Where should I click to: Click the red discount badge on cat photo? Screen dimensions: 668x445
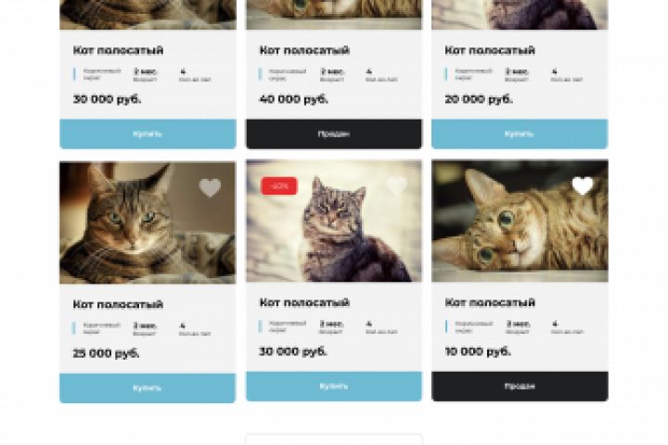[x=279, y=186]
